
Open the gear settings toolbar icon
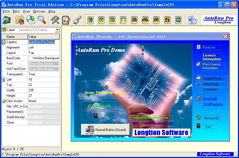[x=77, y=20]
